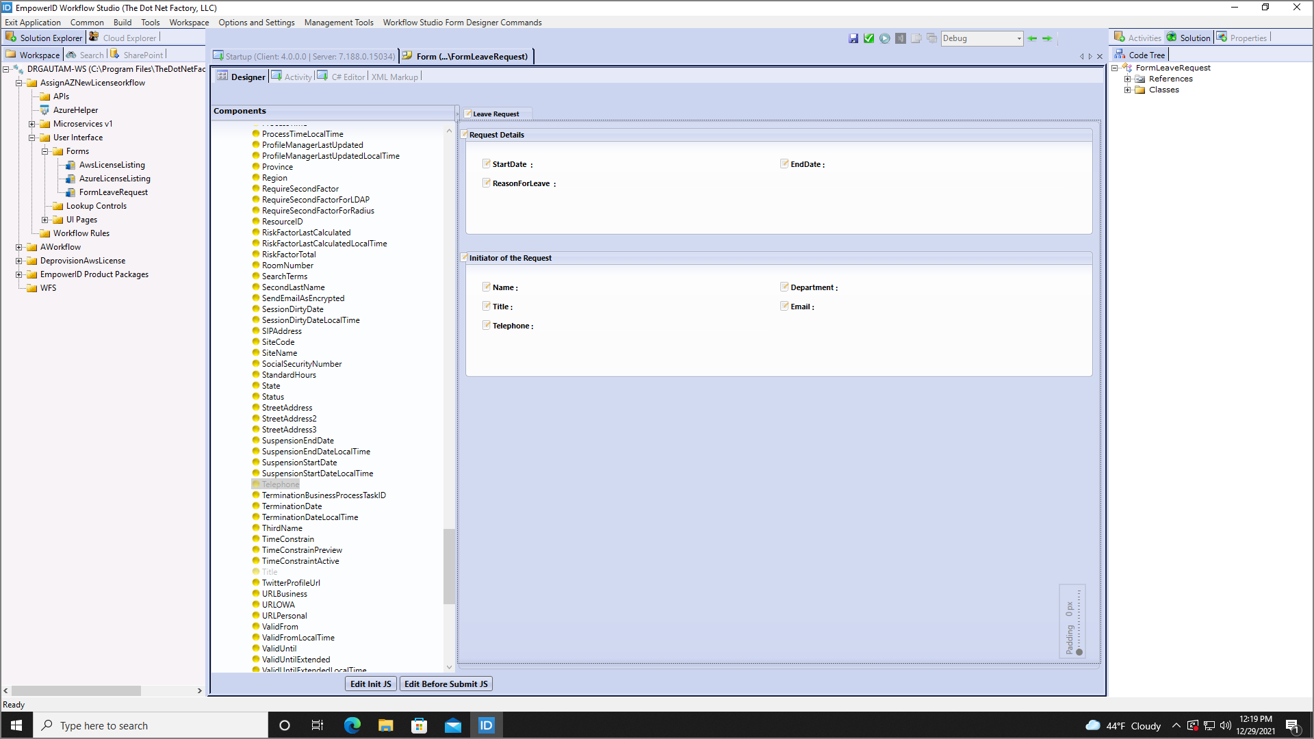Toggle the checkbox next to Department field
Viewport: 1314px width, 739px height.
click(784, 287)
